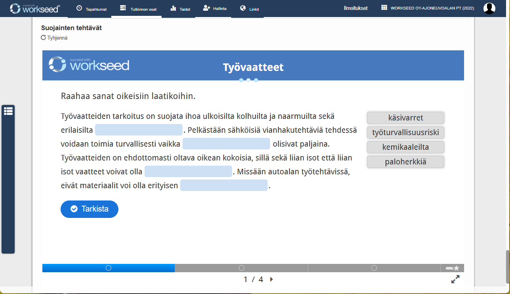
Task: Select the käsivarret word tile
Action: [405, 118]
